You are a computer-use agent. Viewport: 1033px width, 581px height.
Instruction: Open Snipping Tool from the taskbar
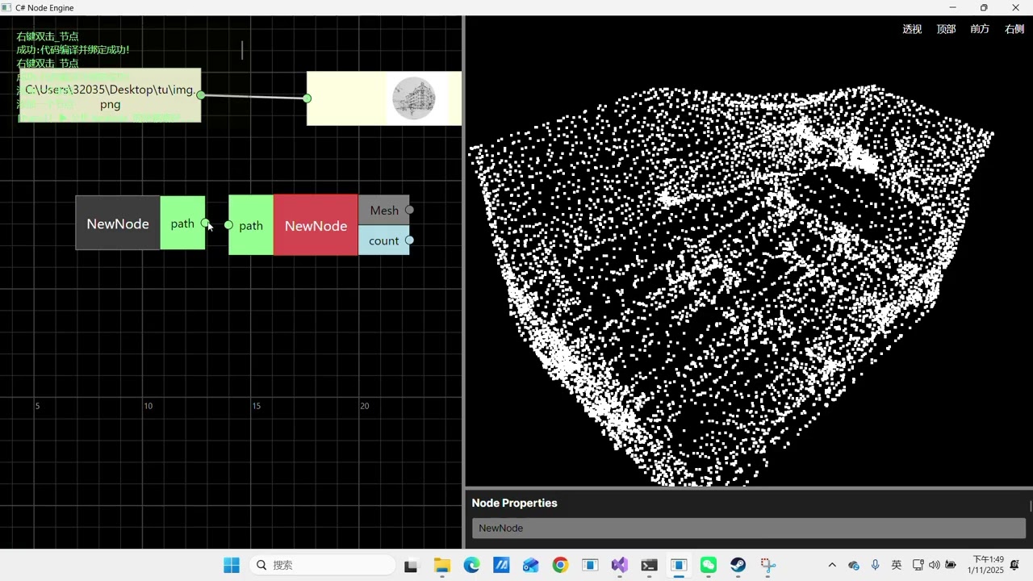767,565
